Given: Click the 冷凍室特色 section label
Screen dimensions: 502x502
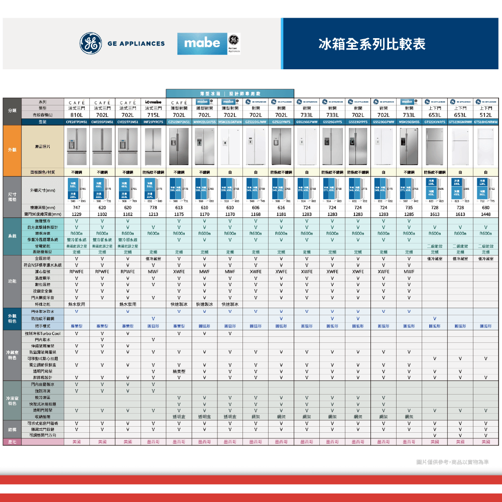Looking at the screenshot, I should (11, 401).
